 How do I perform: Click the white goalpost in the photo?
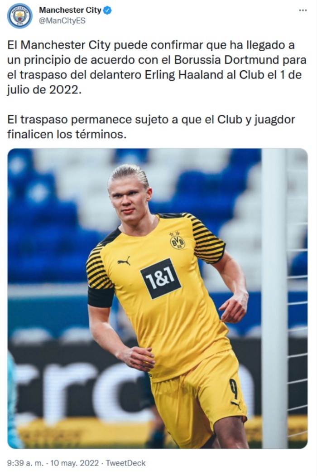274,297
